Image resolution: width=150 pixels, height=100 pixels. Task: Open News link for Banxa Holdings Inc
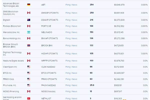point(74,38)
